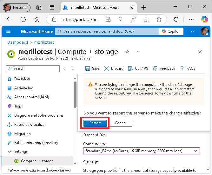212x175 pixels.
Task: Click the person-sync icon in the address bar
Action: click(x=146, y=19)
